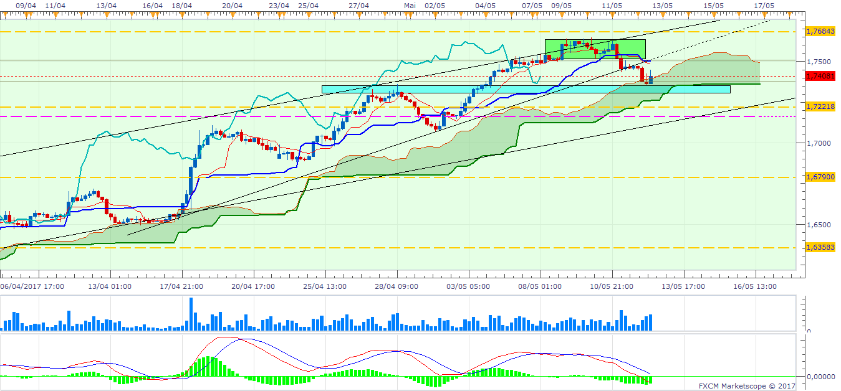
Task: Click the 06/04/2017 17:00 bottom date label
Action: point(31,286)
